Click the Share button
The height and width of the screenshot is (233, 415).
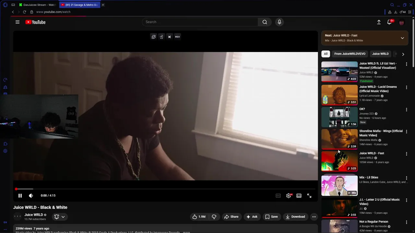[x=231, y=217]
